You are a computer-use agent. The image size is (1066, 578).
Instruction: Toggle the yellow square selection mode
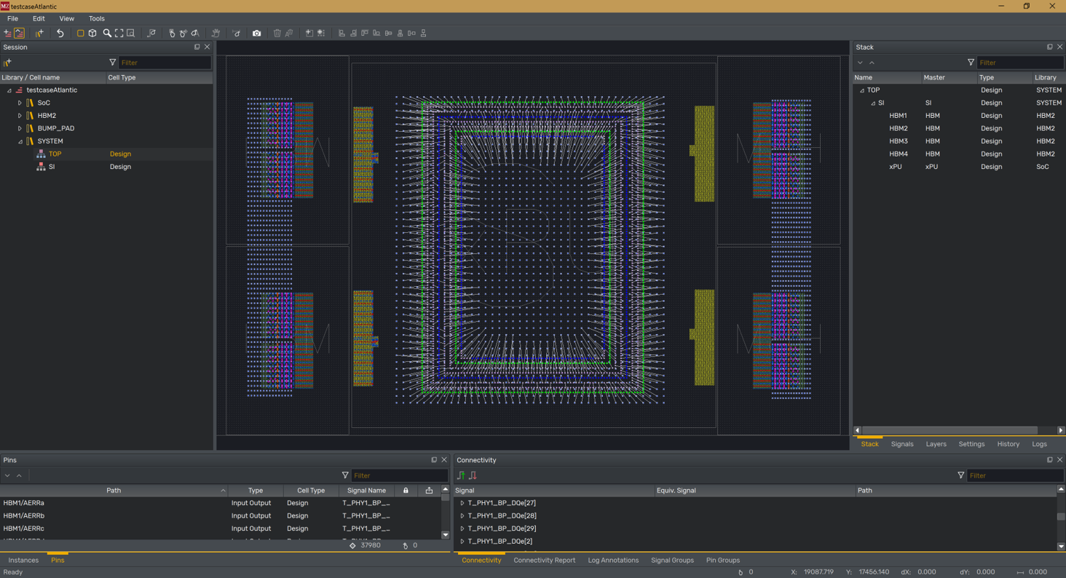80,33
